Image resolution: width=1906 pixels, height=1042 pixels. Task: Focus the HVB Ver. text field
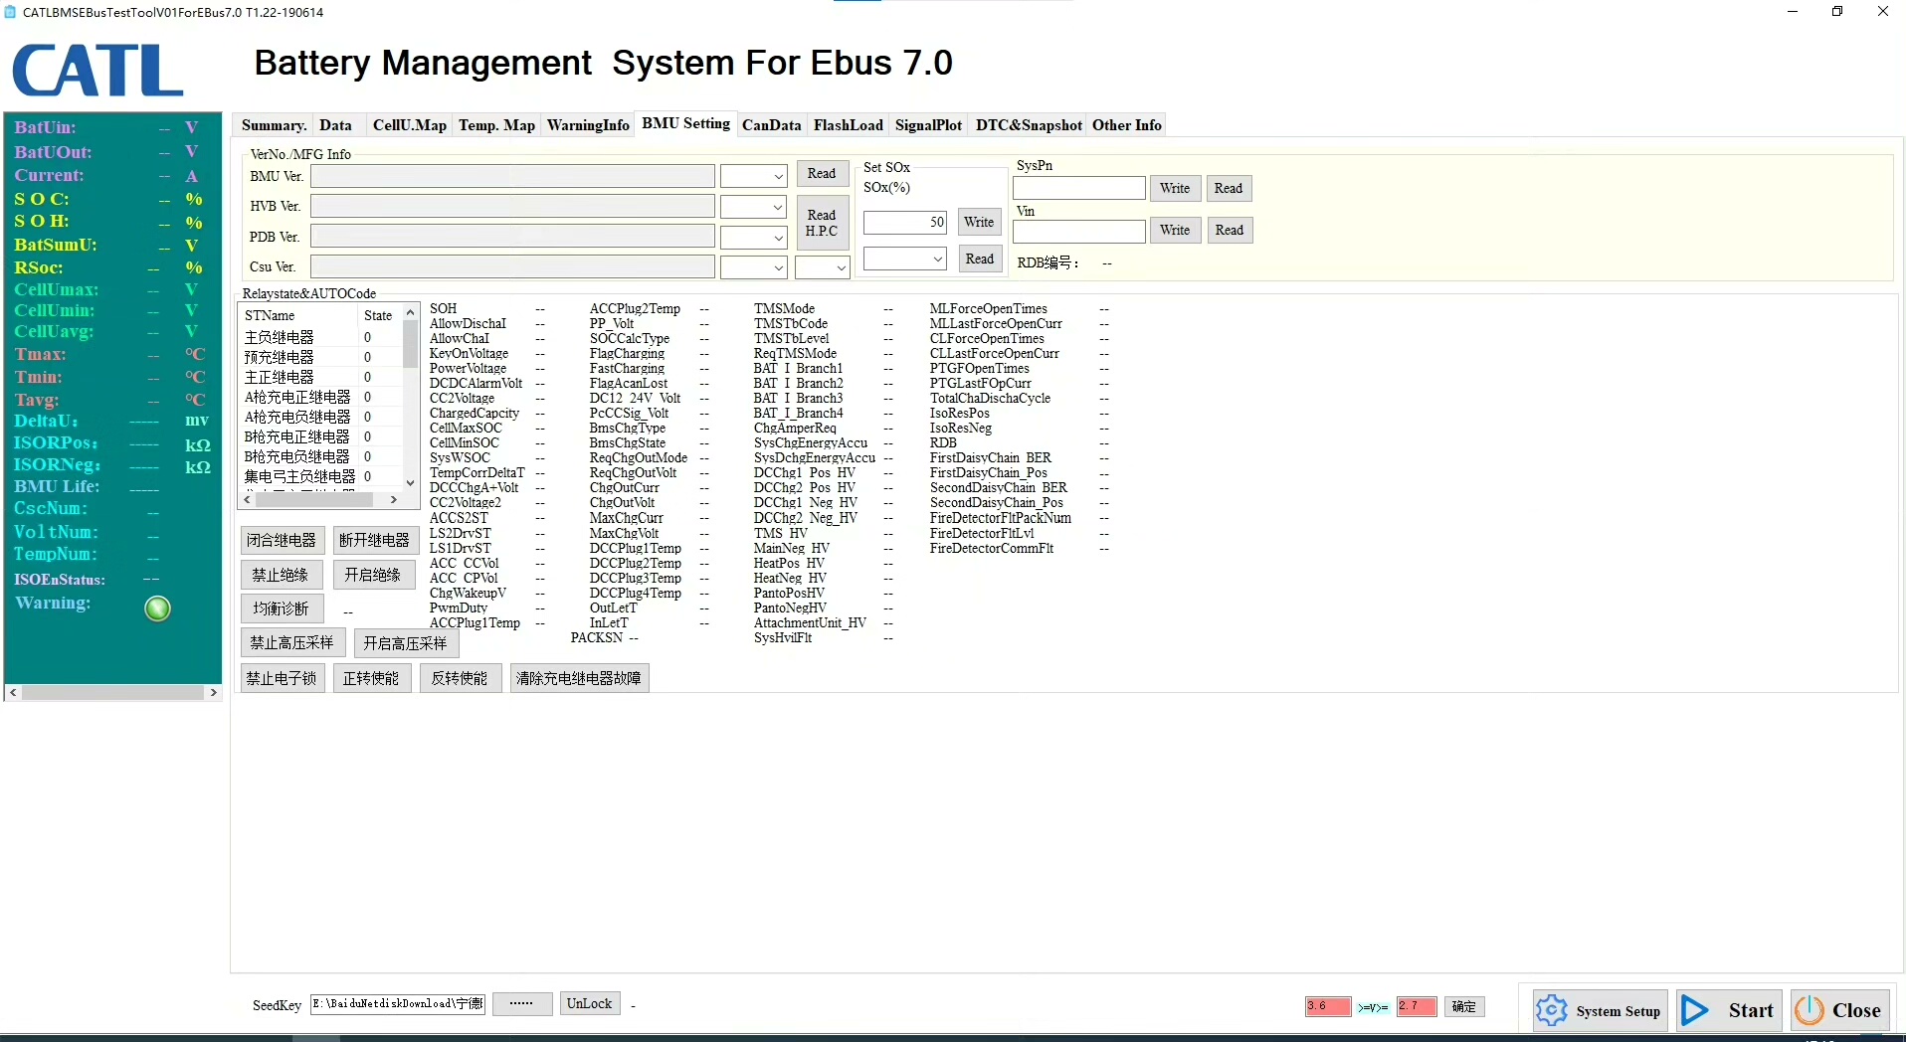point(512,207)
